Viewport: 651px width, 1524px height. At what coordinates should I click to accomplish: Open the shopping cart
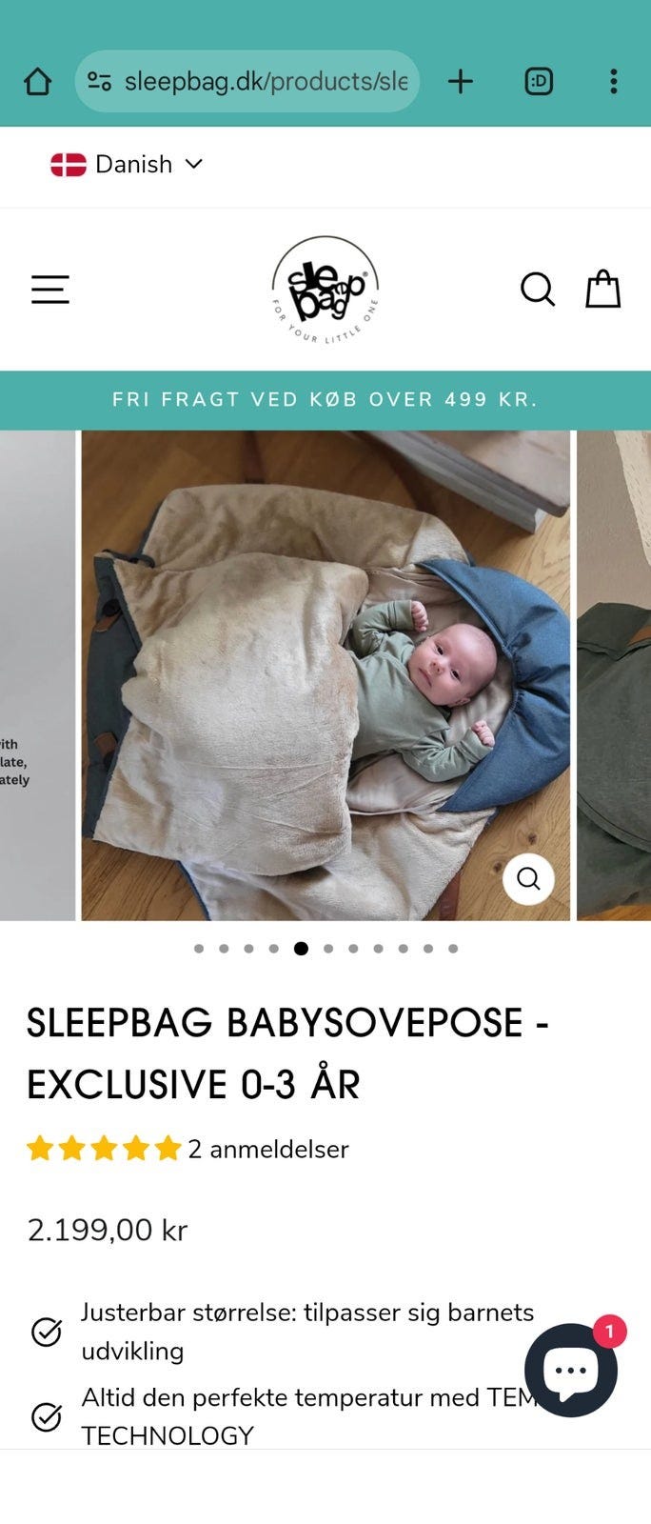[x=602, y=289]
